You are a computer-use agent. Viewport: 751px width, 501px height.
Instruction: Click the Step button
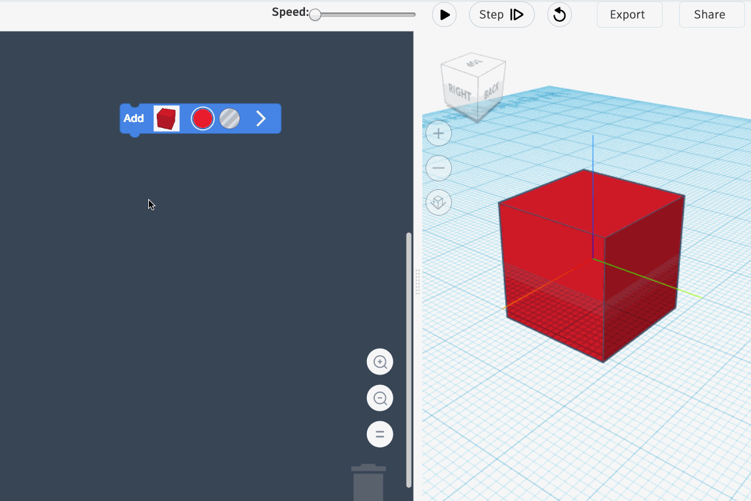[501, 15]
